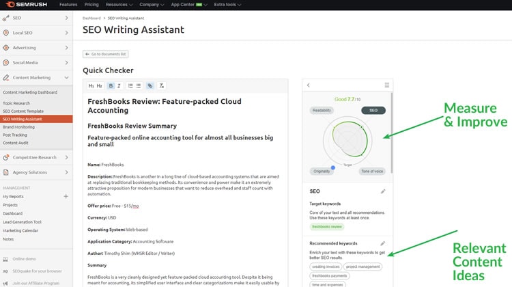This screenshot has width=512, height=287.
Task: Edit recommended keywords with the pencil icon
Action: pos(383,243)
